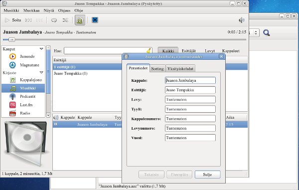Viewport: 299px width, 190px height.
Task: Select the Esittäjät search filter
Action: [x=188, y=51]
